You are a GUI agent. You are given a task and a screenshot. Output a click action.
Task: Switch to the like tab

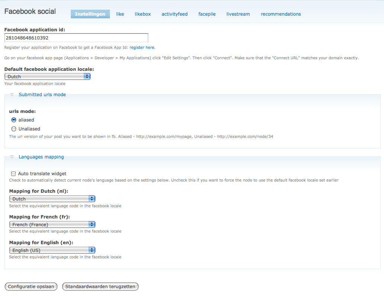(120, 14)
